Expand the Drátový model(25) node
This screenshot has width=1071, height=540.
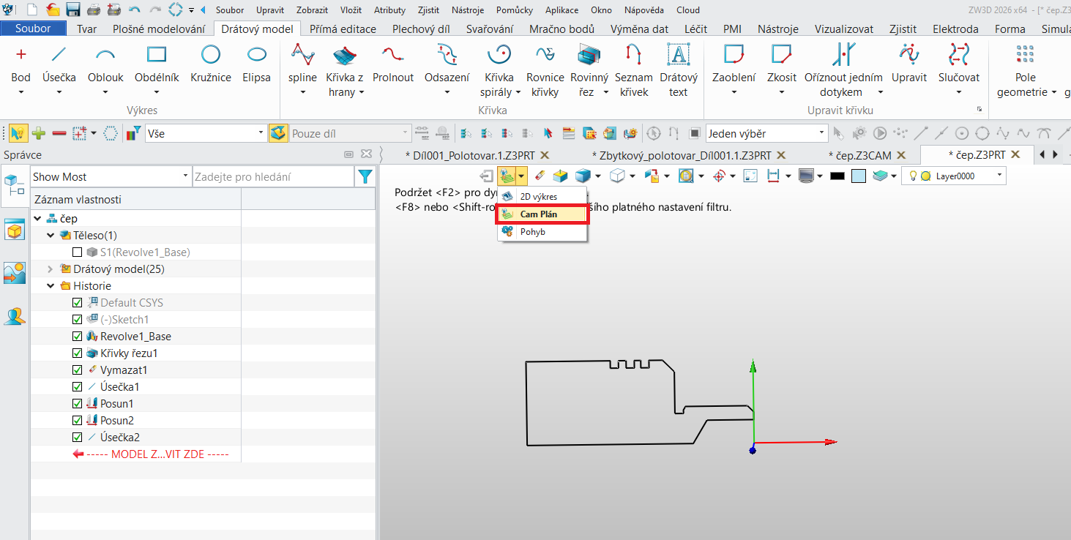[51, 269]
